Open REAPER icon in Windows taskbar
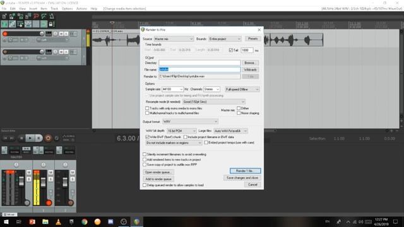Image resolution: width=404 pixels, height=227 pixels. coord(136,221)
